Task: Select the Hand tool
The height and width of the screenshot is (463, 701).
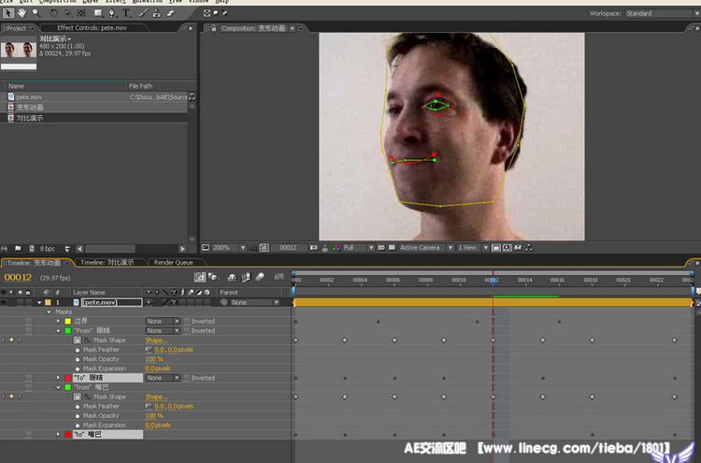Action: (x=21, y=13)
